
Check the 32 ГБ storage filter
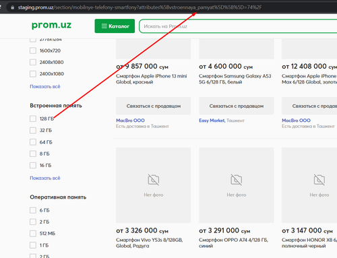(33, 130)
